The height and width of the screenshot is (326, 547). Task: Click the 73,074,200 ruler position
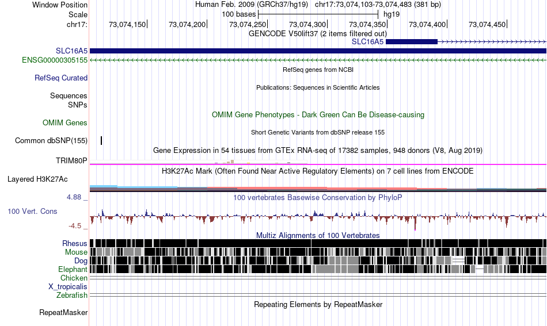pos(187,24)
